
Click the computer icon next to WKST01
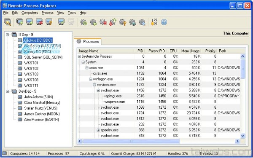(20, 63)
